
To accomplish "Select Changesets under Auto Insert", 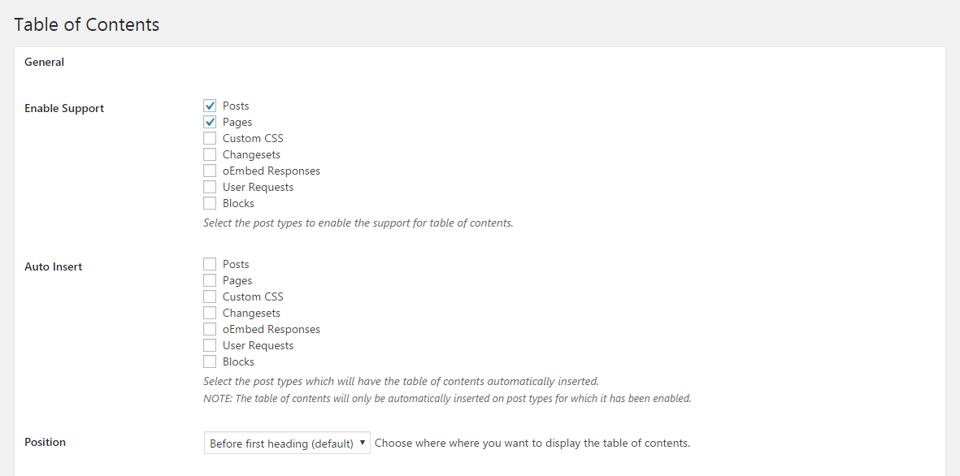I will pyautogui.click(x=210, y=313).
